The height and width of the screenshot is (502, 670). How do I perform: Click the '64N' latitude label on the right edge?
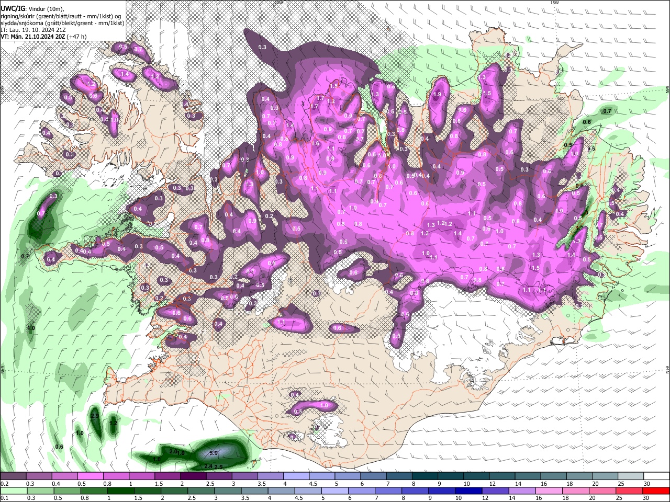tap(667, 370)
